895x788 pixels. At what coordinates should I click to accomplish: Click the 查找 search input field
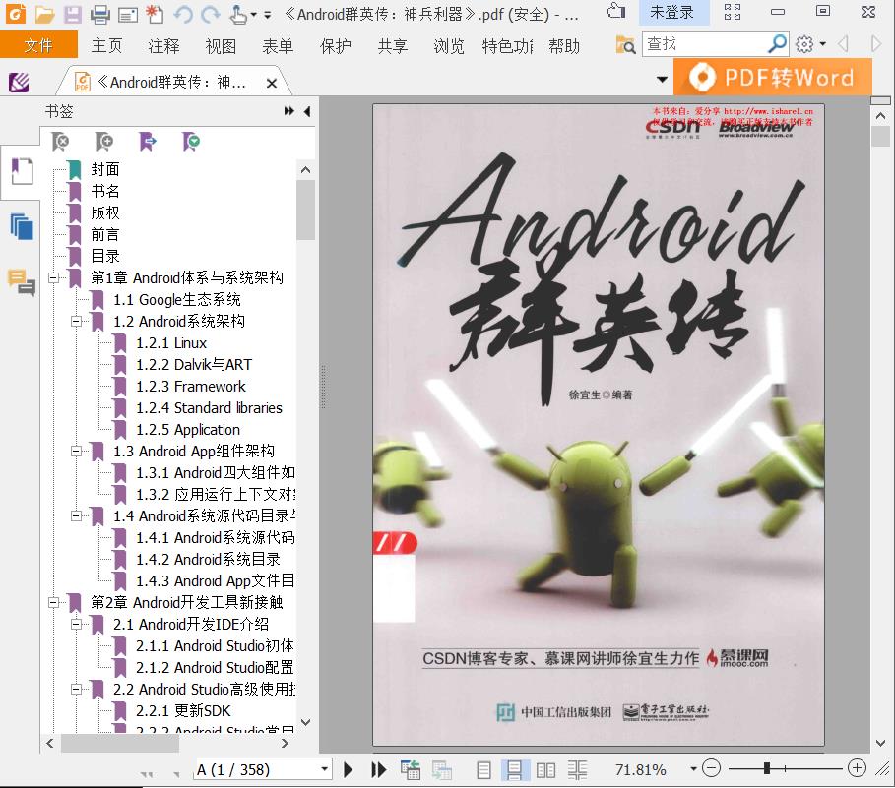[x=706, y=44]
